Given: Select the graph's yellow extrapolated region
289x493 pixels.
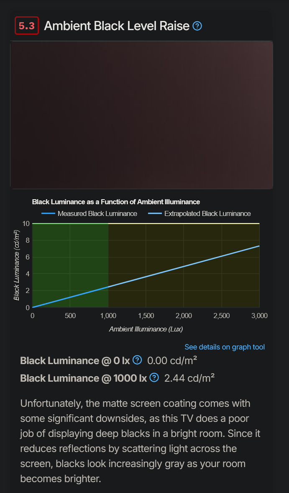Looking at the screenshot, I should tap(184, 264).
